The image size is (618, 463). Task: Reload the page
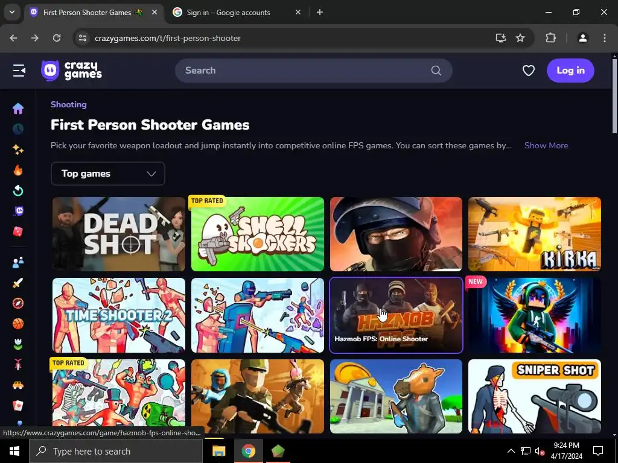(57, 38)
